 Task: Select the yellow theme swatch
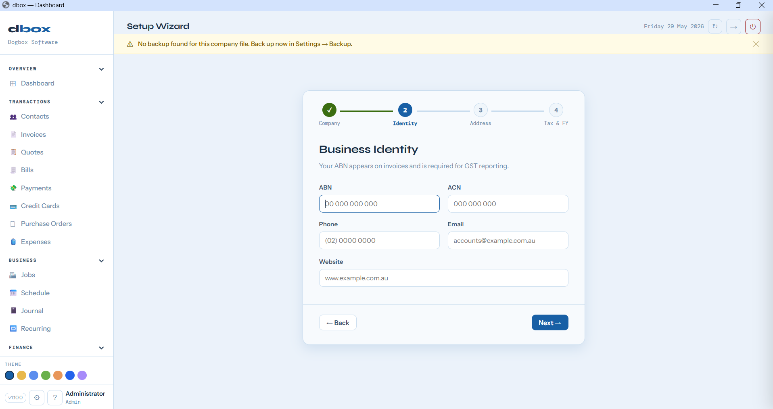(22, 376)
